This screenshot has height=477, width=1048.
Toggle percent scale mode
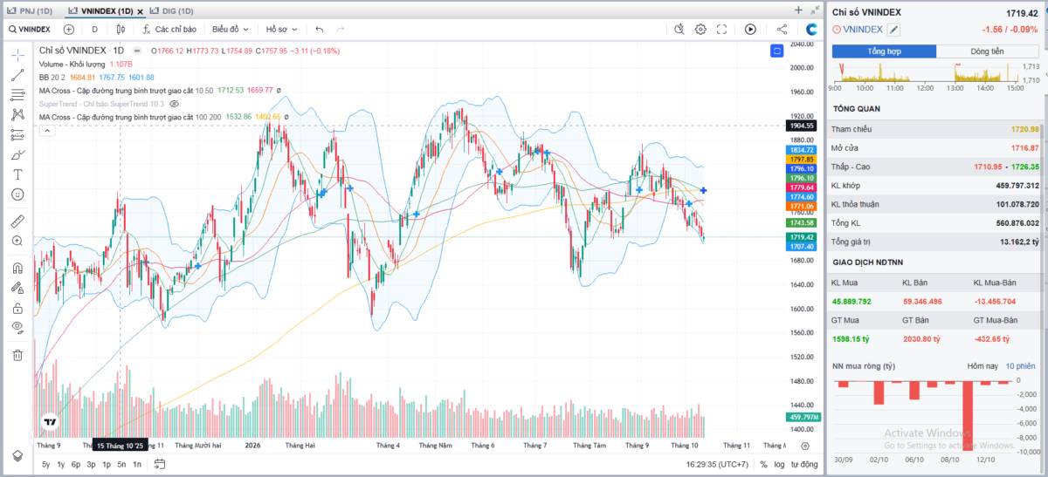click(x=763, y=465)
